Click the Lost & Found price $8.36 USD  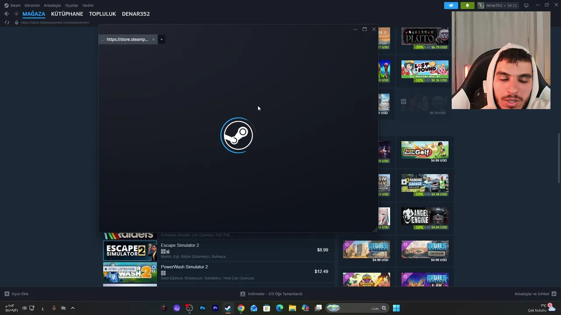tap(439, 80)
